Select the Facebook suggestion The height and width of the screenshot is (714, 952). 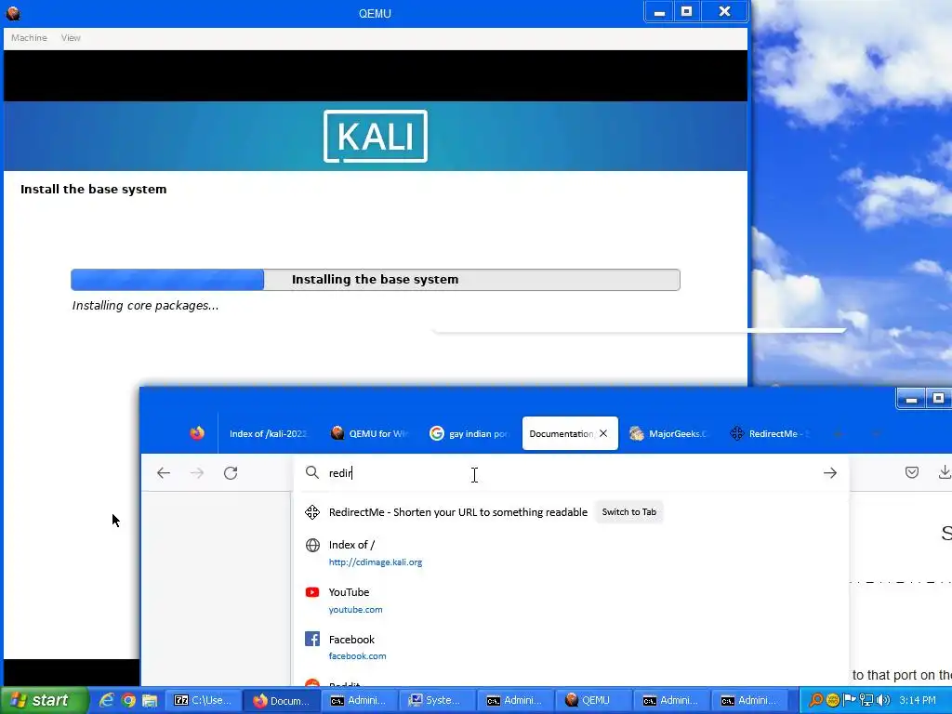coord(571,647)
